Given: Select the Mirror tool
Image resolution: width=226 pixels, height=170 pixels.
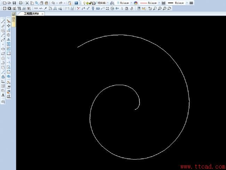Looking at the screenshot, I should (x=9, y=40).
